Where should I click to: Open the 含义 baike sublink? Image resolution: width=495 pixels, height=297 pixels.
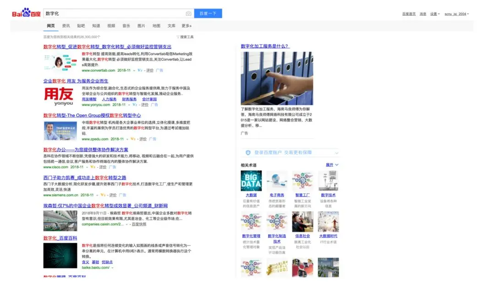[85, 262]
